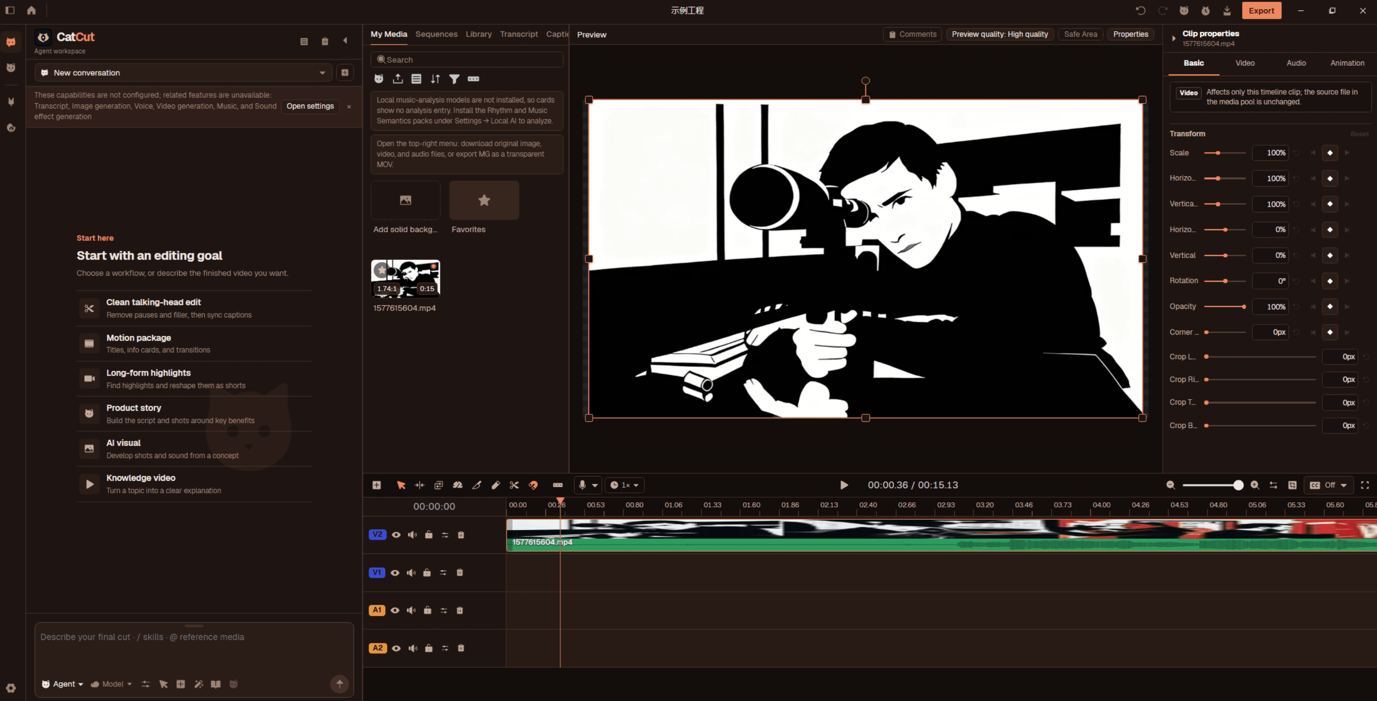
Task: Open settings gear at bottom-left sidebar
Action: click(x=11, y=688)
